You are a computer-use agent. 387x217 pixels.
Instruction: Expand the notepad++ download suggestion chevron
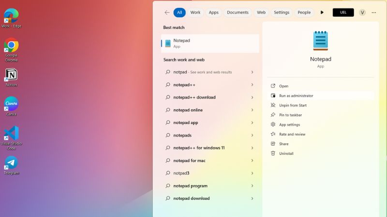click(252, 97)
